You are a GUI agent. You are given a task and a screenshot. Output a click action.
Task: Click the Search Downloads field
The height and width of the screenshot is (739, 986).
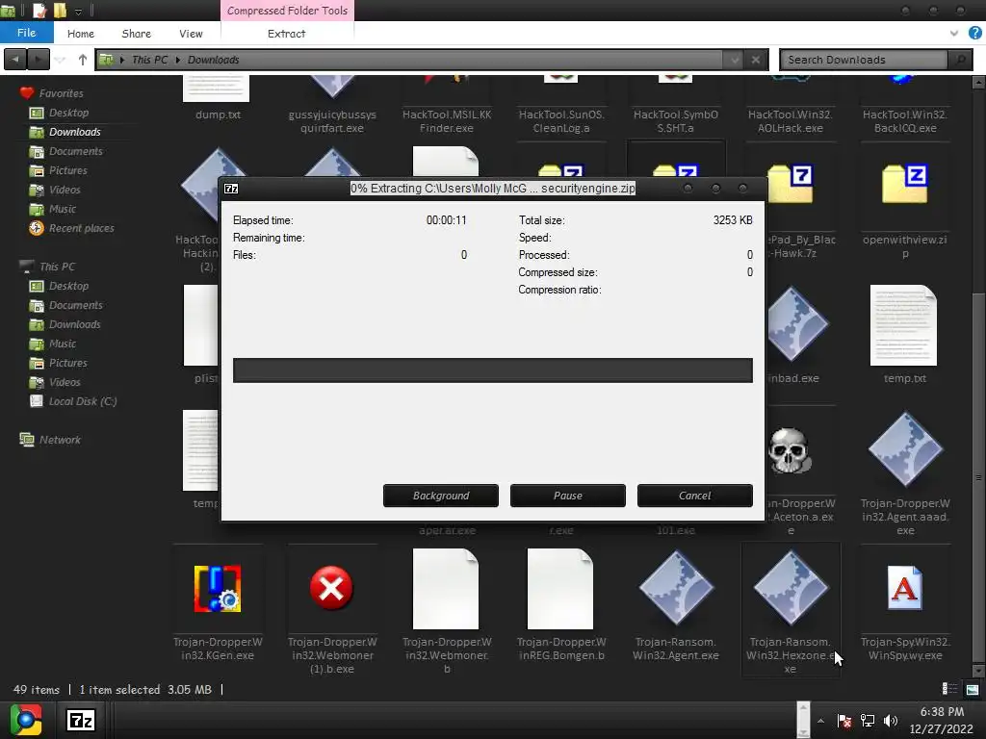coord(864,60)
